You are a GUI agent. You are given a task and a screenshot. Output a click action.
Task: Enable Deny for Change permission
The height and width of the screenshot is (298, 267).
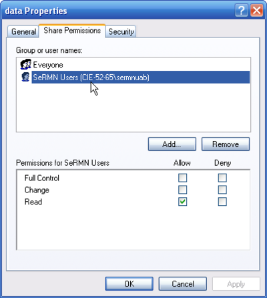pyautogui.click(x=222, y=190)
